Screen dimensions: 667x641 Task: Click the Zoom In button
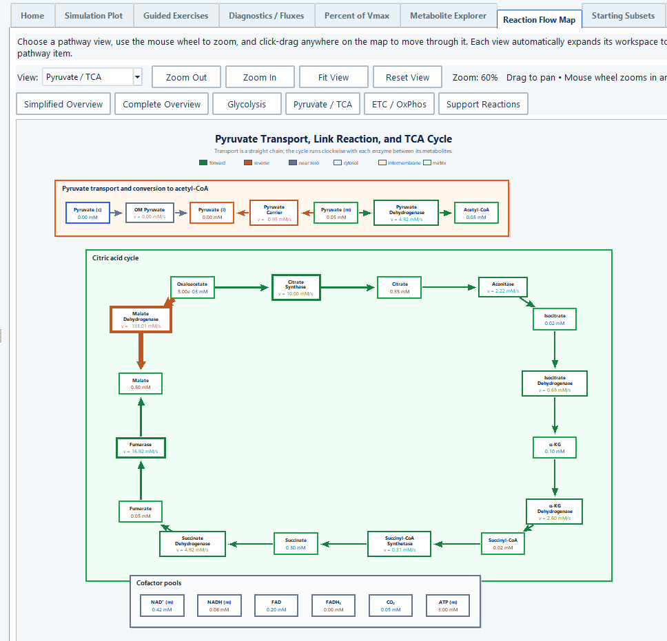click(260, 77)
